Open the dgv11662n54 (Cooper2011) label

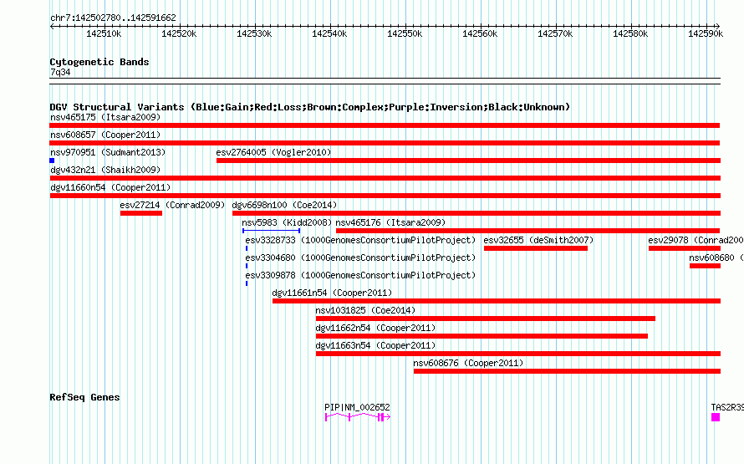(375, 328)
